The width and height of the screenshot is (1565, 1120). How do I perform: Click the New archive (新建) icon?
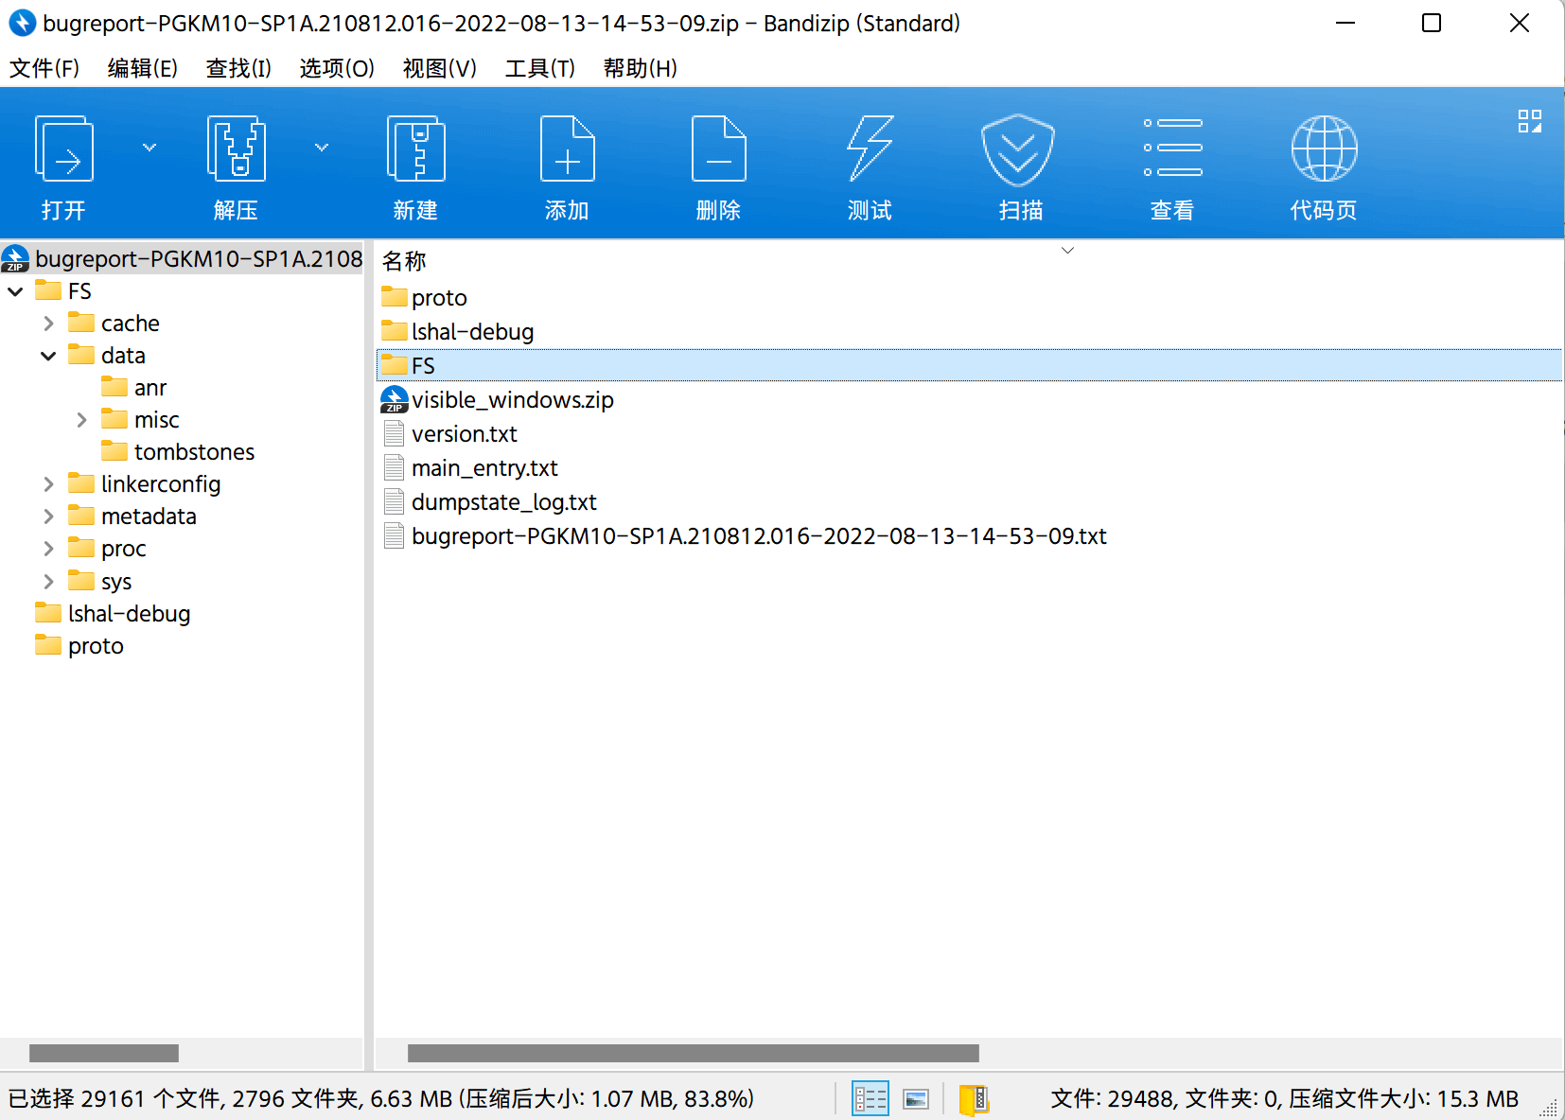(415, 149)
